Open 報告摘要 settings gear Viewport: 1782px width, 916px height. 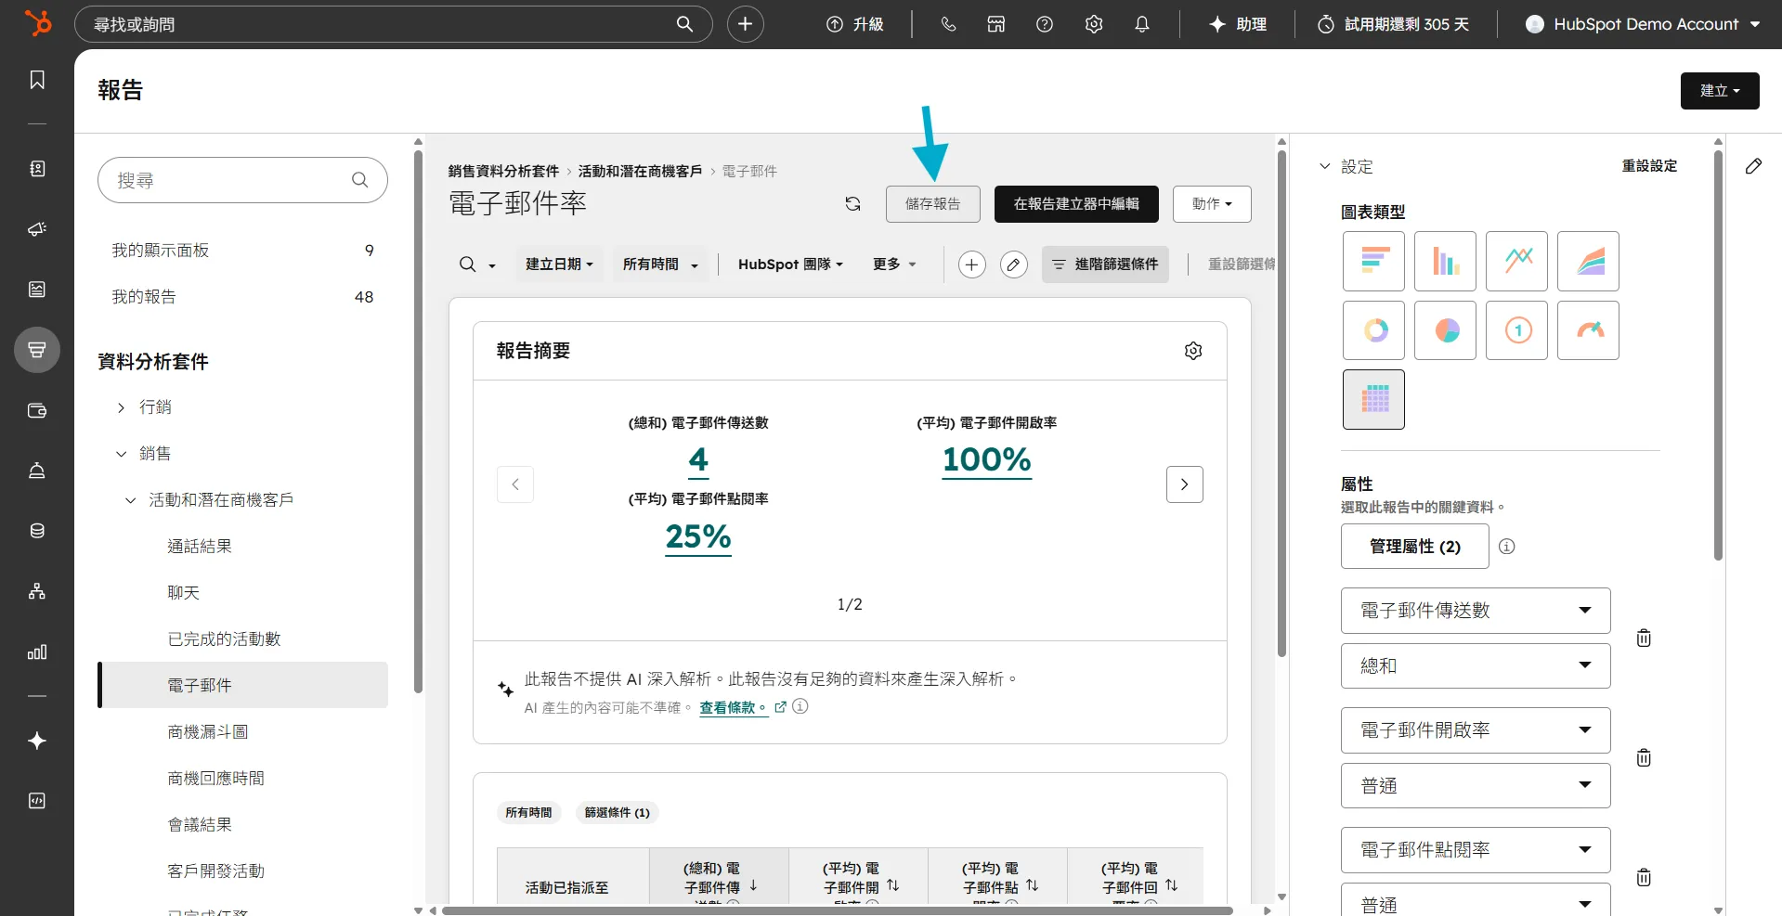(x=1193, y=351)
